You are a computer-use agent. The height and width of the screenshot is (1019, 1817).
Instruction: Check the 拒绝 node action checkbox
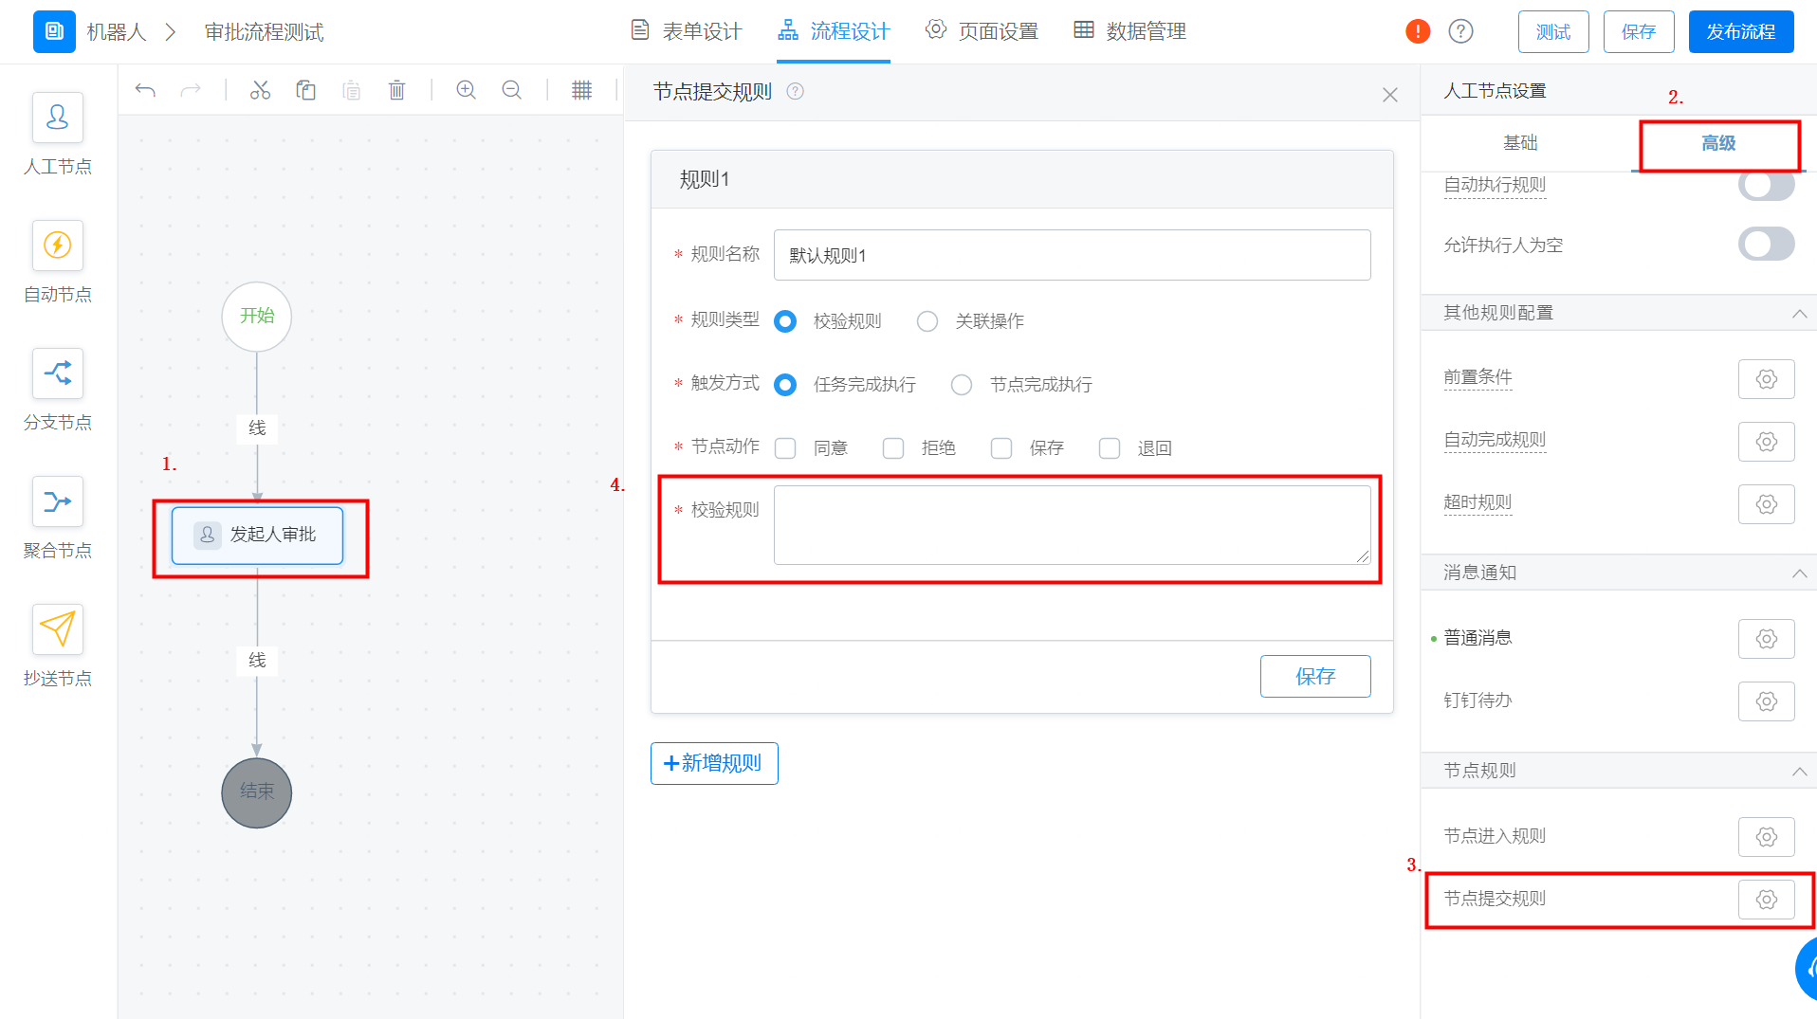click(893, 448)
